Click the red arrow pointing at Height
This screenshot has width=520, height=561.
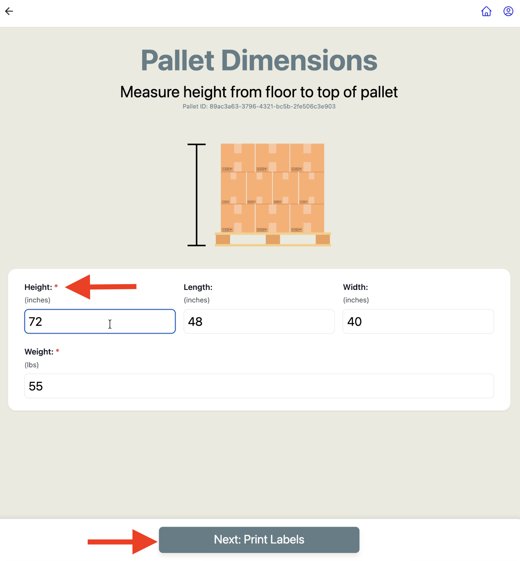tap(100, 287)
